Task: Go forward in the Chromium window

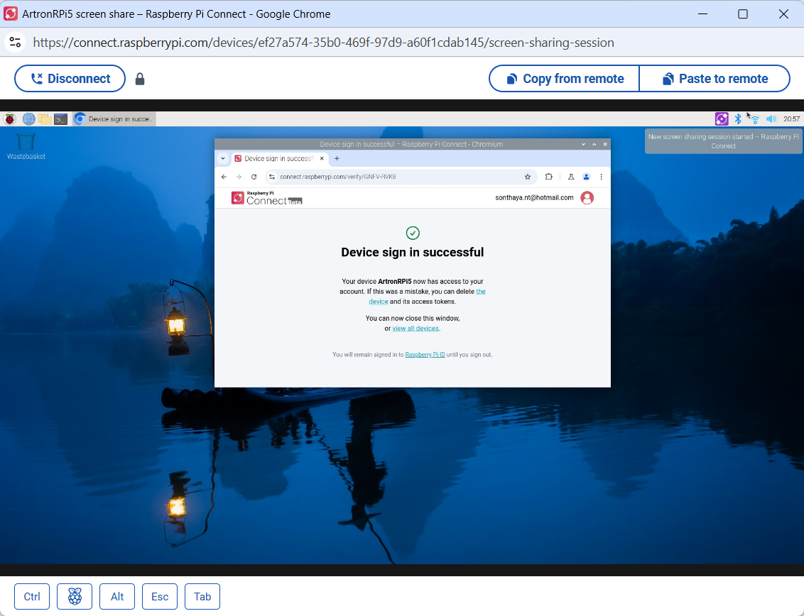Action: tap(239, 177)
